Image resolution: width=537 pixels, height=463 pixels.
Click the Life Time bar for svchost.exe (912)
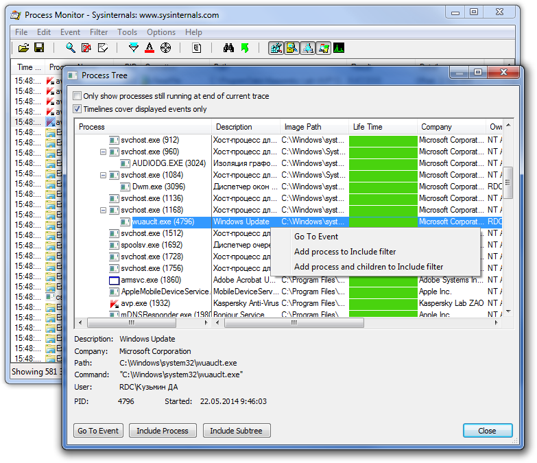point(383,140)
